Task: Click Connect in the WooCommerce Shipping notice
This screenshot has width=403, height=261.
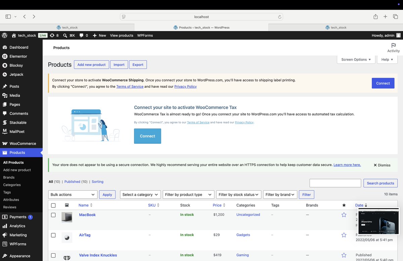Action: pos(383,83)
